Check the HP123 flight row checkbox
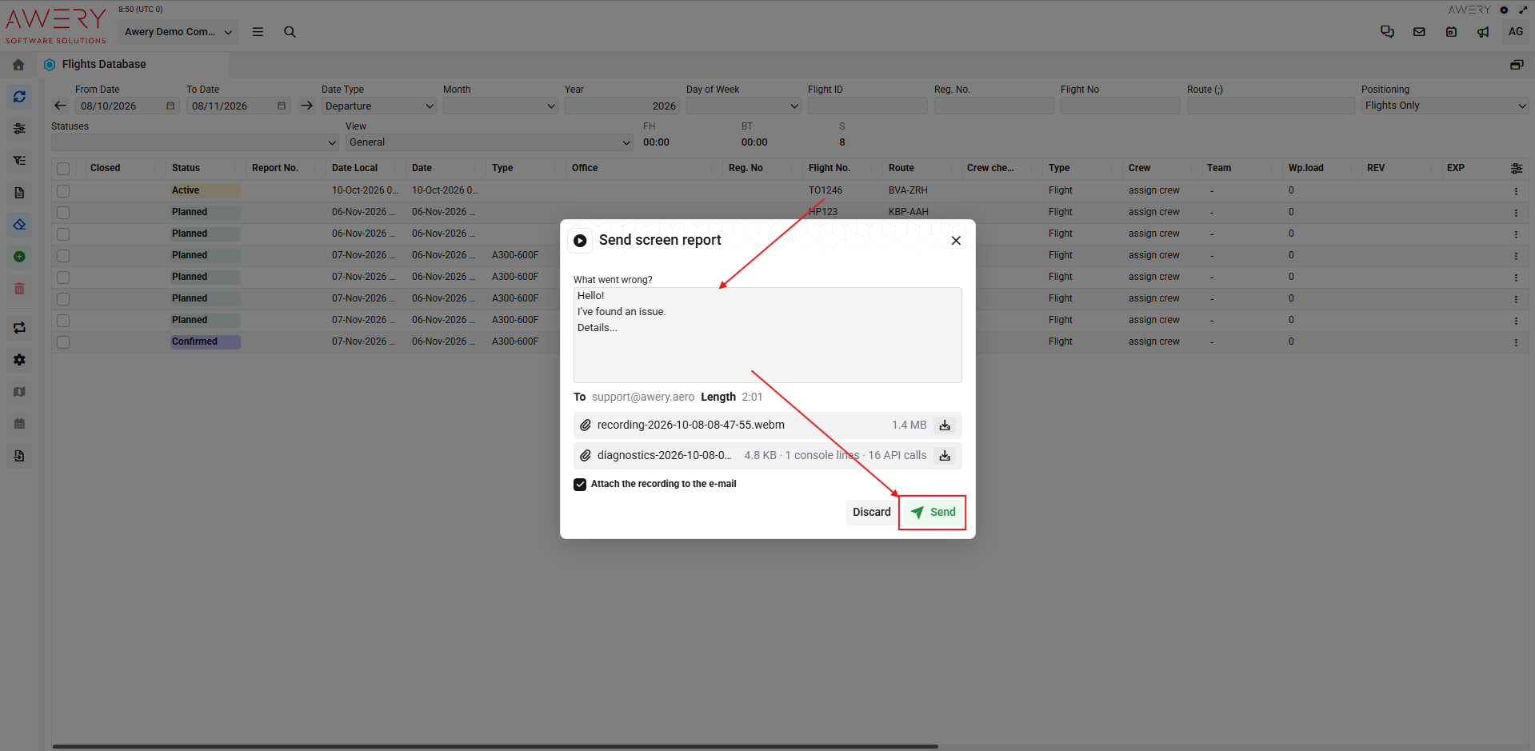Viewport: 1535px width, 751px height. click(x=63, y=213)
